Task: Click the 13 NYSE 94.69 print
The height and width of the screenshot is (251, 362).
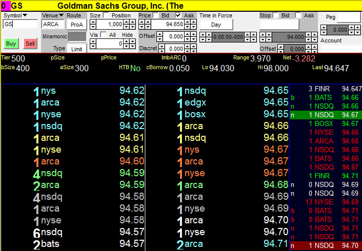Action: coord(326,202)
